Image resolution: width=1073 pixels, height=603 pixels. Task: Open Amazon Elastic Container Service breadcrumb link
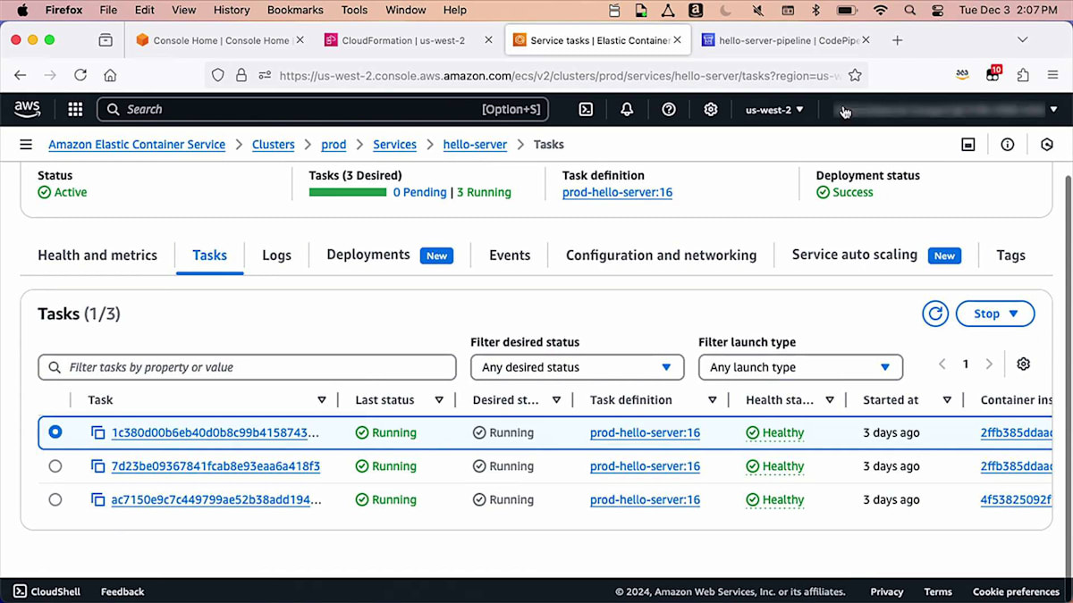pyautogui.click(x=137, y=144)
